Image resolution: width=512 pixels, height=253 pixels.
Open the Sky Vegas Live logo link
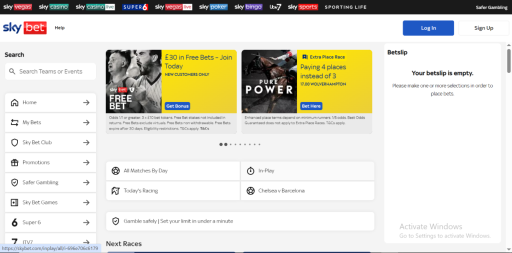coord(173,7)
